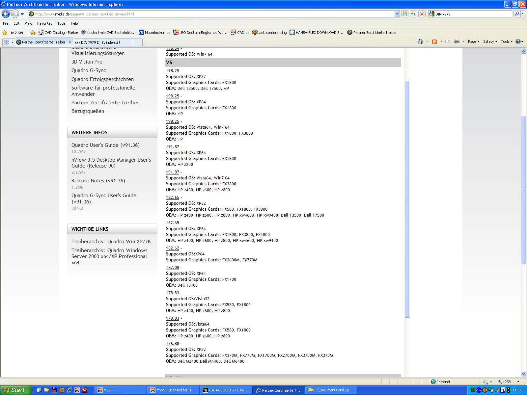Expand the tab list dropdown arrow
Viewport: 527px width, 395px height.
point(13,42)
